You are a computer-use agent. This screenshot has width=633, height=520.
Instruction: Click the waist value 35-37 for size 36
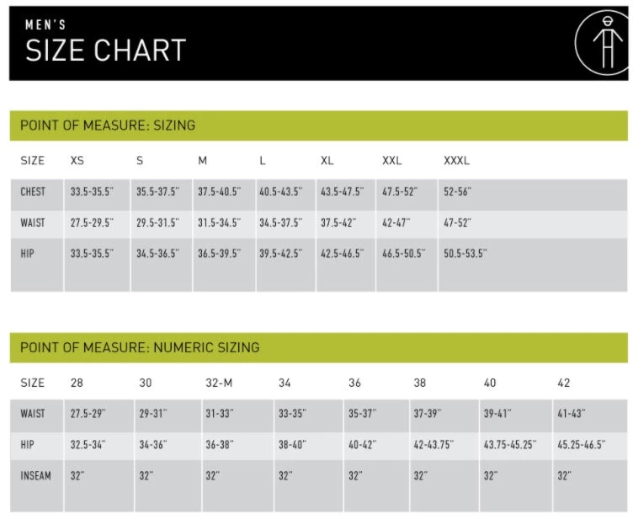pyautogui.click(x=362, y=414)
